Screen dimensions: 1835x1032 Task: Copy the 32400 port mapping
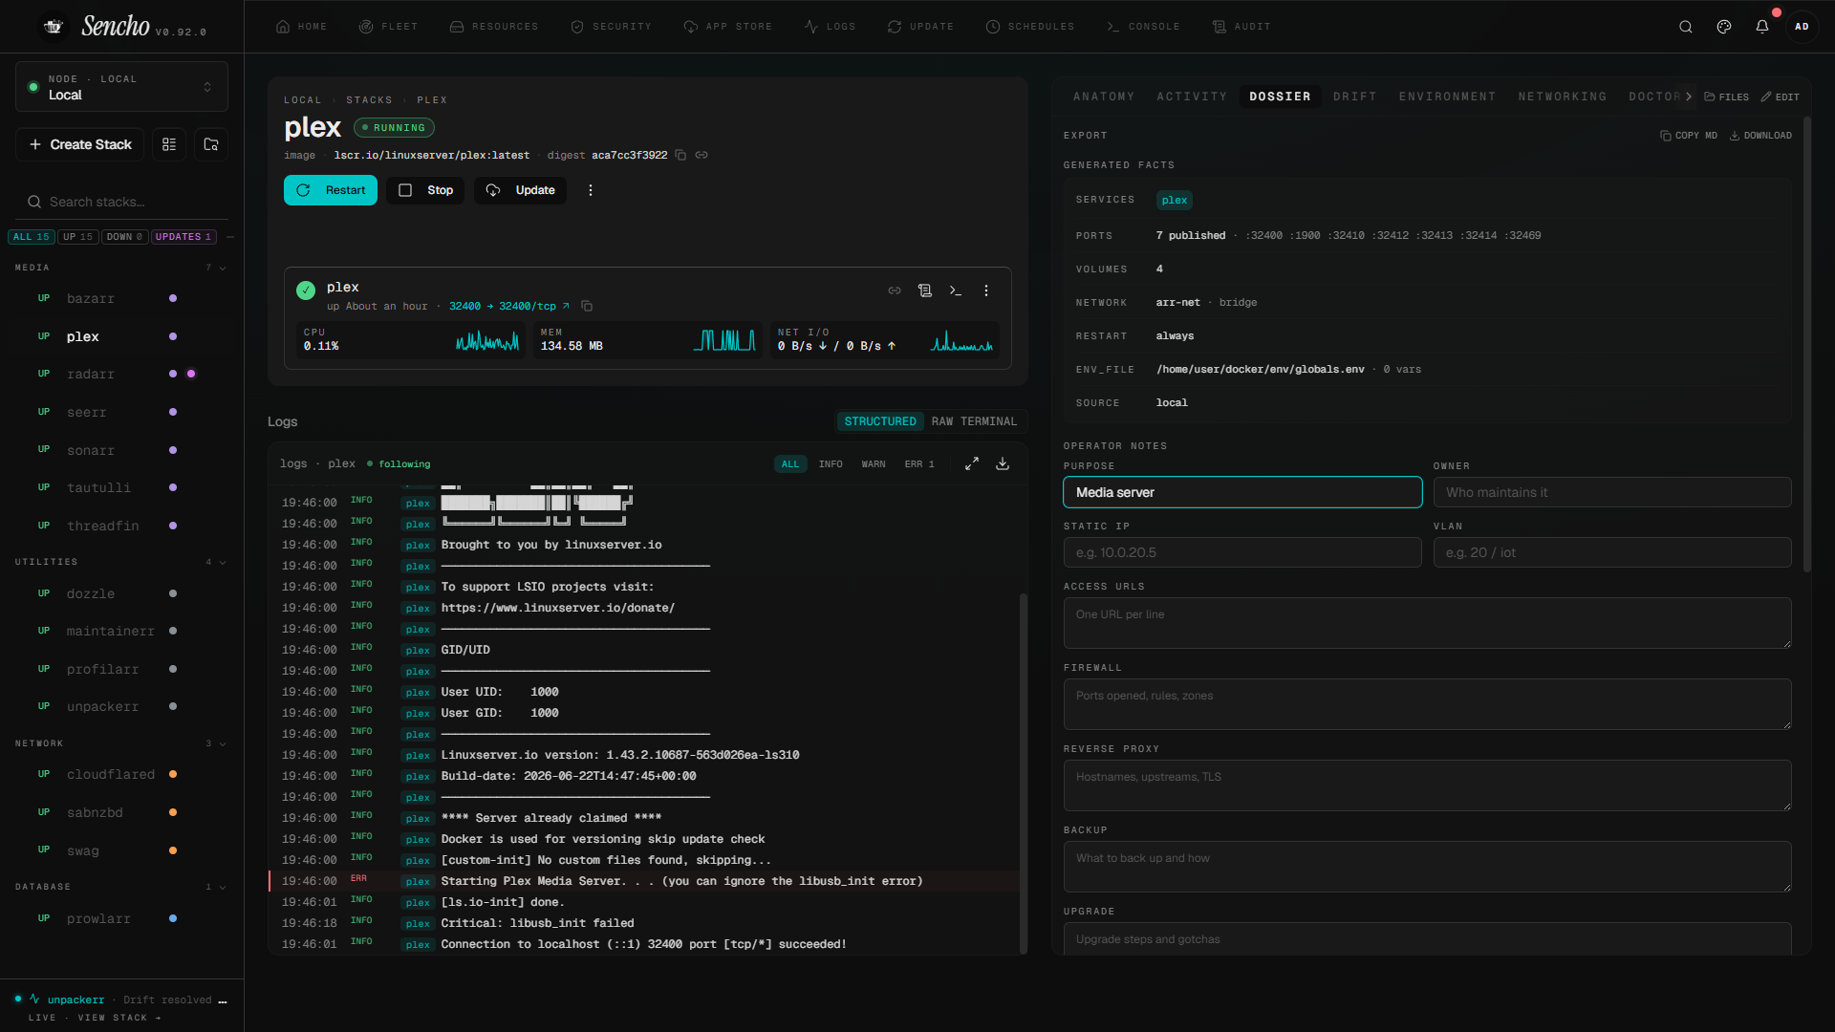[x=587, y=307]
